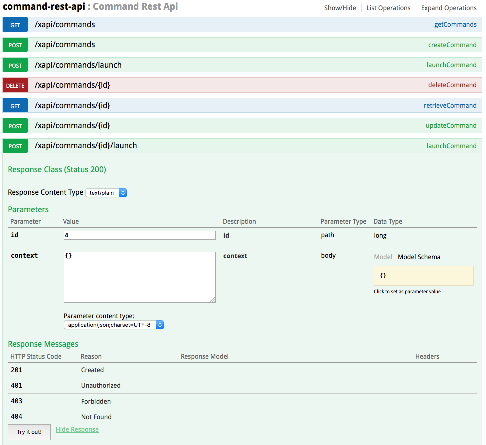The height and width of the screenshot is (445, 486).
Task: Click the GET badge for retrieveCommand
Action: pyautogui.click(x=15, y=106)
